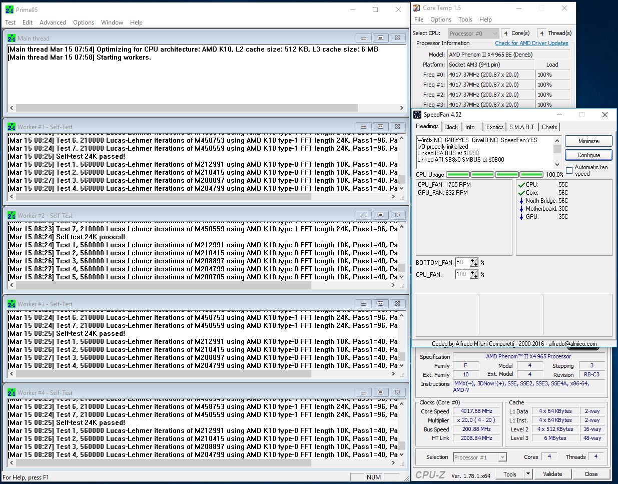Click the Main thread window icon

(x=12, y=38)
